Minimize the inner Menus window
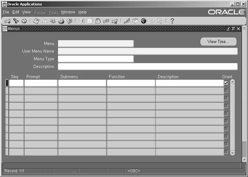 click(x=228, y=29)
